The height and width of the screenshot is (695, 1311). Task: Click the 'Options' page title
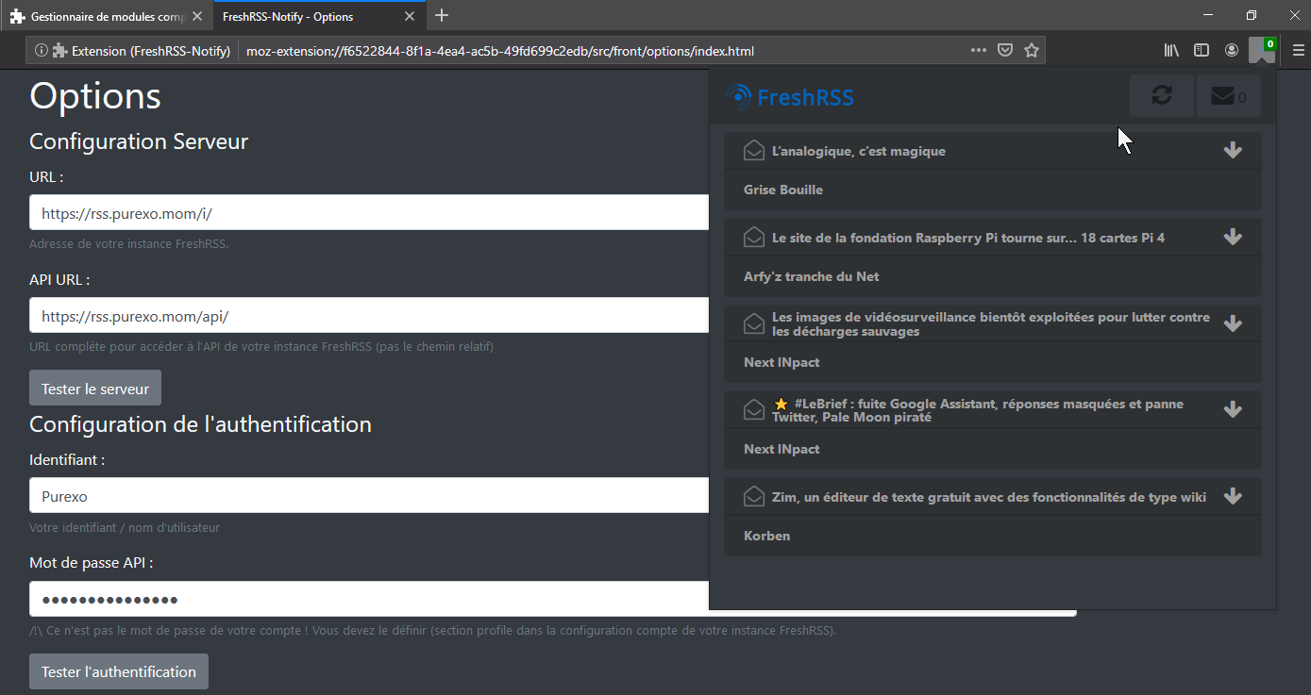click(x=95, y=95)
